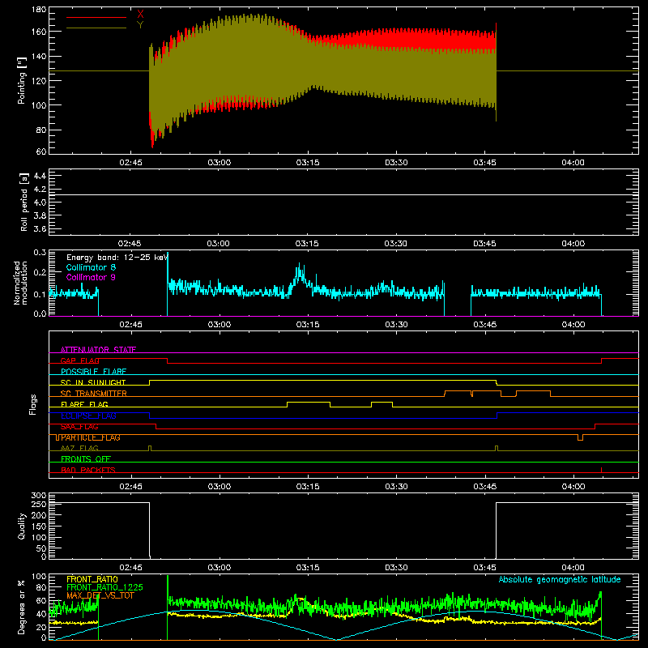Image resolution: width=648 pixels, height=648 pixels.
Task: Click the 03:15 label under Pointing plot
Action: pyautogui.click(x=308, y=163)
